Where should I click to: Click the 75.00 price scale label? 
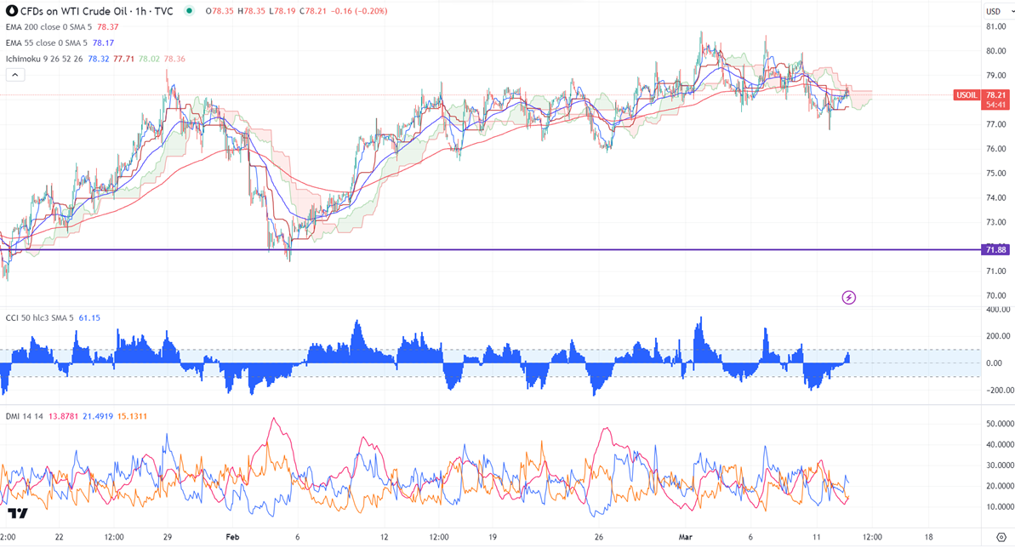click(996, 174)
